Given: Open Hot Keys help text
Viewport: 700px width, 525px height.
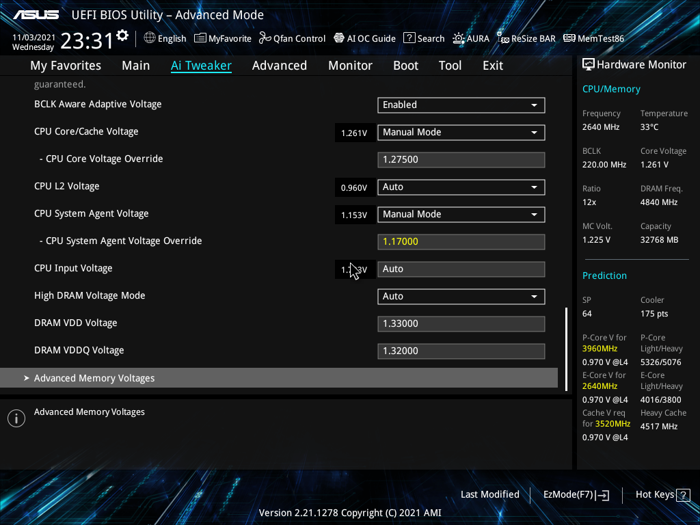Looking at the screenshot, I should click(655, 495).
